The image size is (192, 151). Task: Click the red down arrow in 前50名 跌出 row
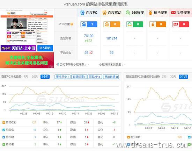[88, 130]
